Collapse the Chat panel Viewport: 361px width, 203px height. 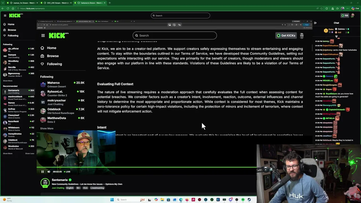[x=315, y=23]
